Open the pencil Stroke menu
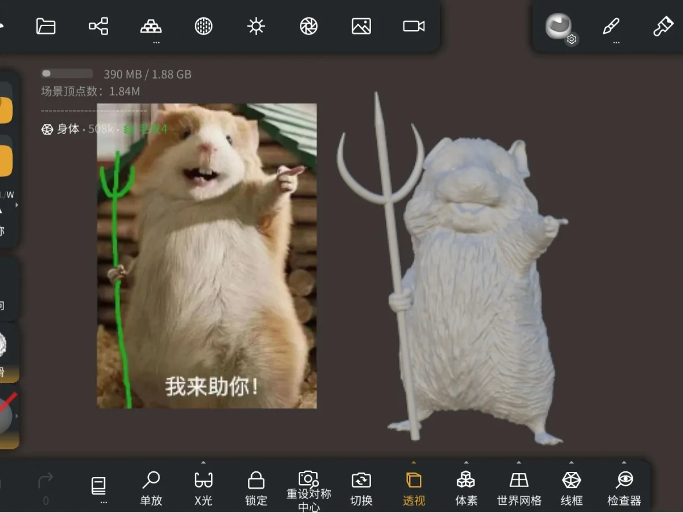The height and width of the screenshot is (513, 683). click(x=611, y=26)
